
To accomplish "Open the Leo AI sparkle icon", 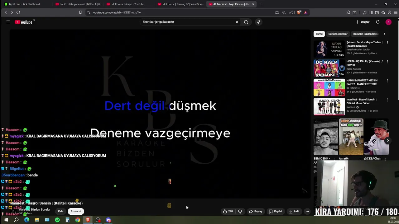I will pos(383,12).
